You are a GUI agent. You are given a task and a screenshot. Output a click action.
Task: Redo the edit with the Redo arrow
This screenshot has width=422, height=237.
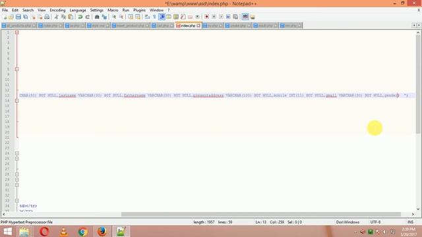click(87, 17)
